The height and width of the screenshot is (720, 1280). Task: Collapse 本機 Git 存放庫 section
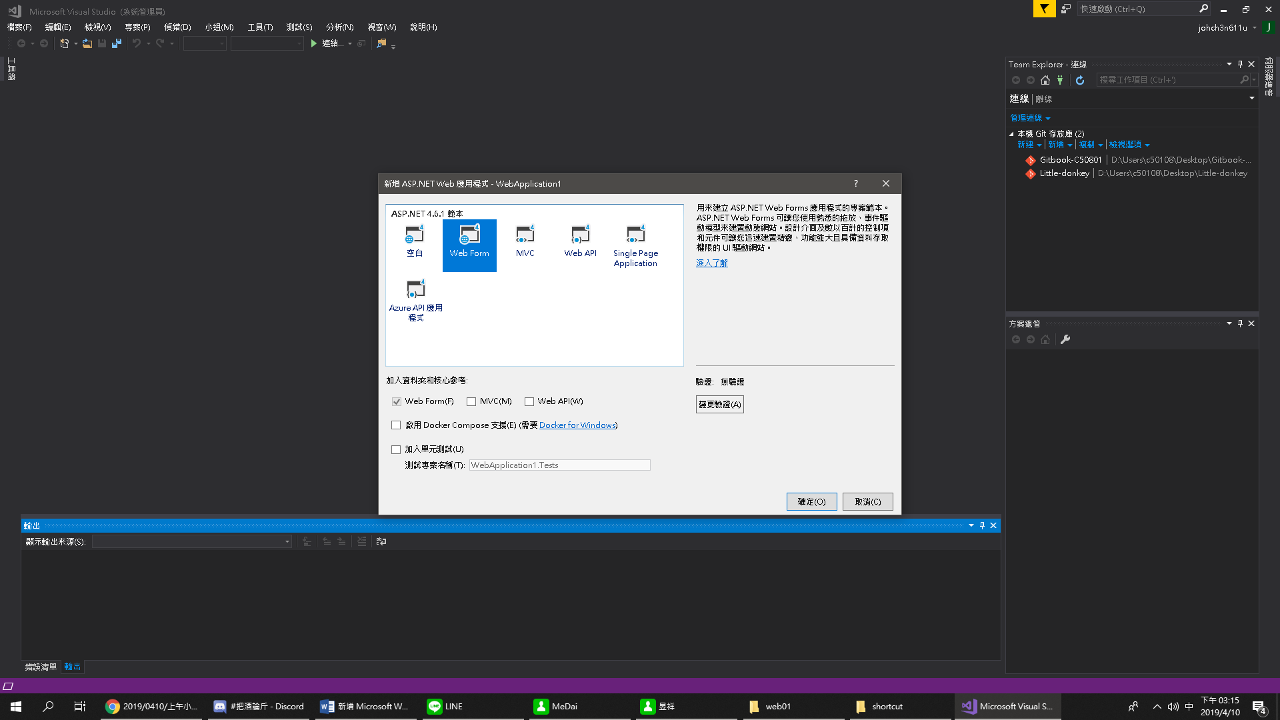tap(1011, 134)
